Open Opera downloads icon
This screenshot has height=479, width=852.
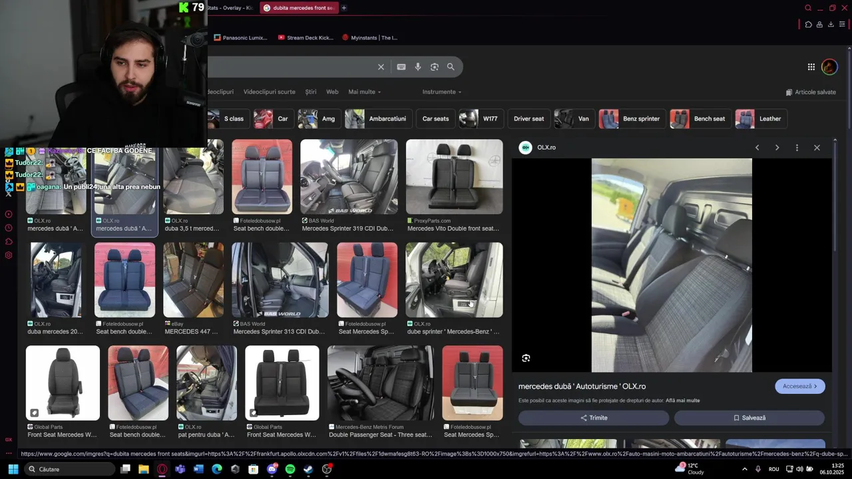point(830,25)
